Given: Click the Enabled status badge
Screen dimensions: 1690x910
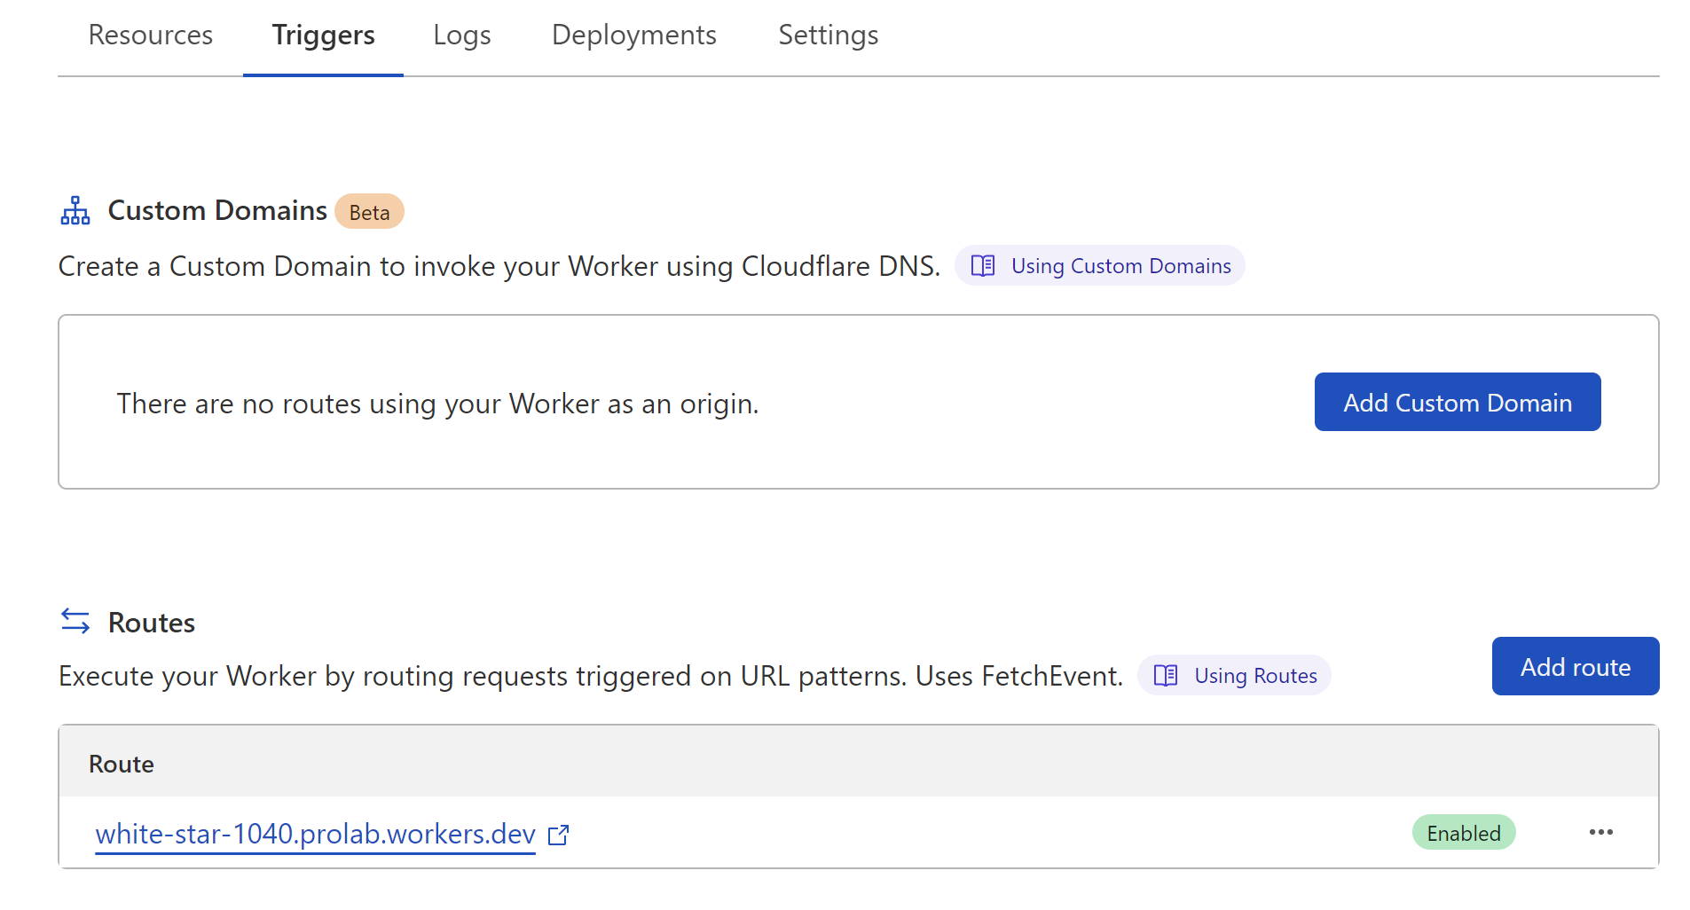Looking at the screenshot, I should pos(1464,833).
